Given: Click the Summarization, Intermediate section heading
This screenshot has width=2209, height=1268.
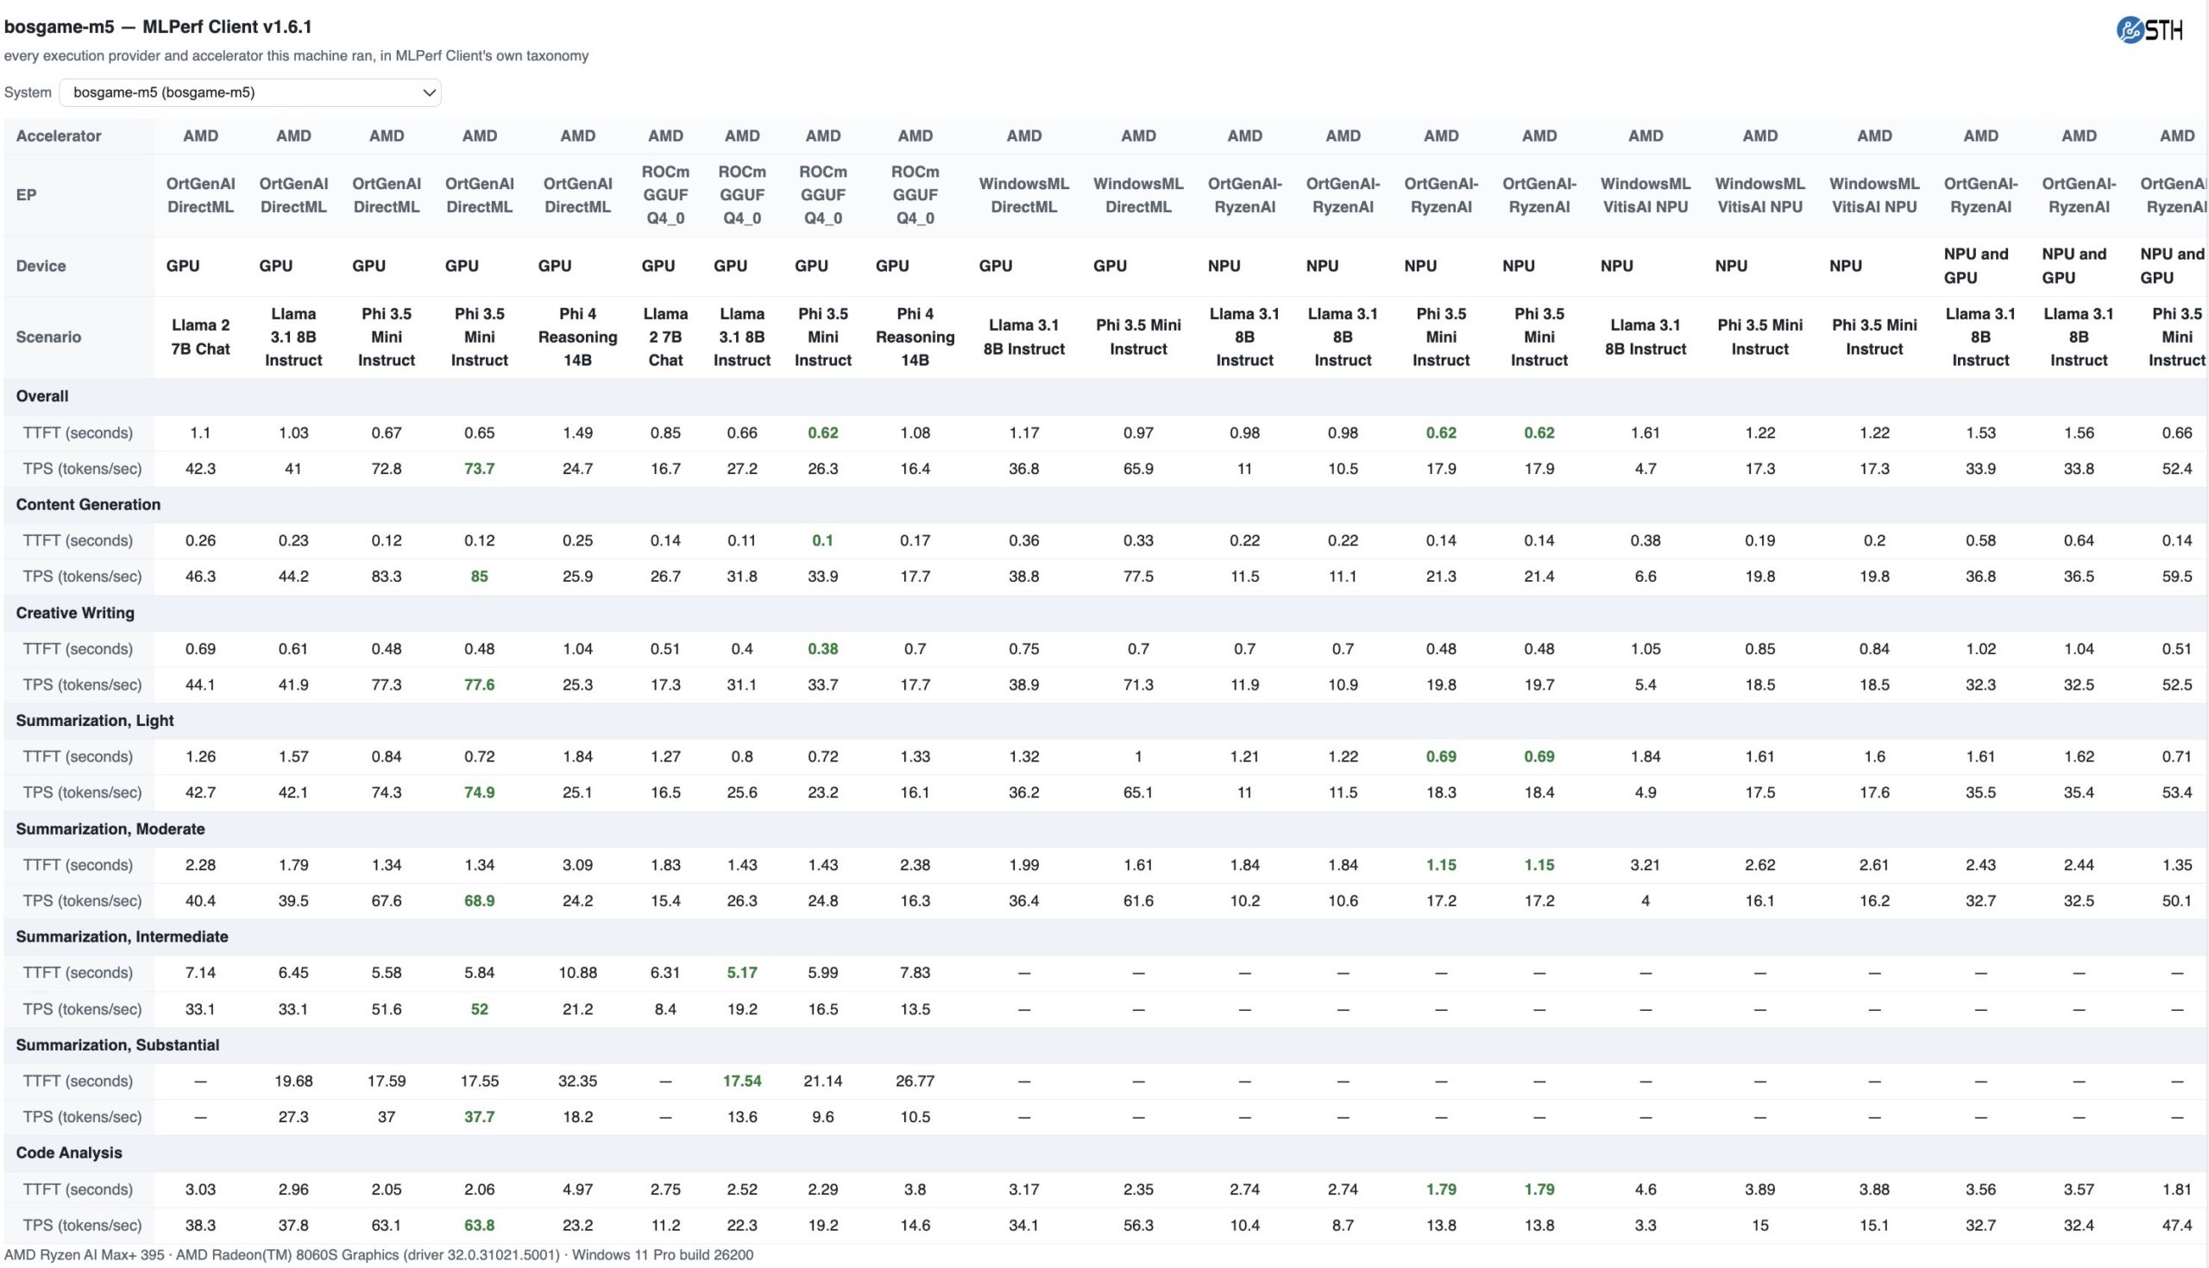Looking at the screenshot, I should (x=122, y=937).
